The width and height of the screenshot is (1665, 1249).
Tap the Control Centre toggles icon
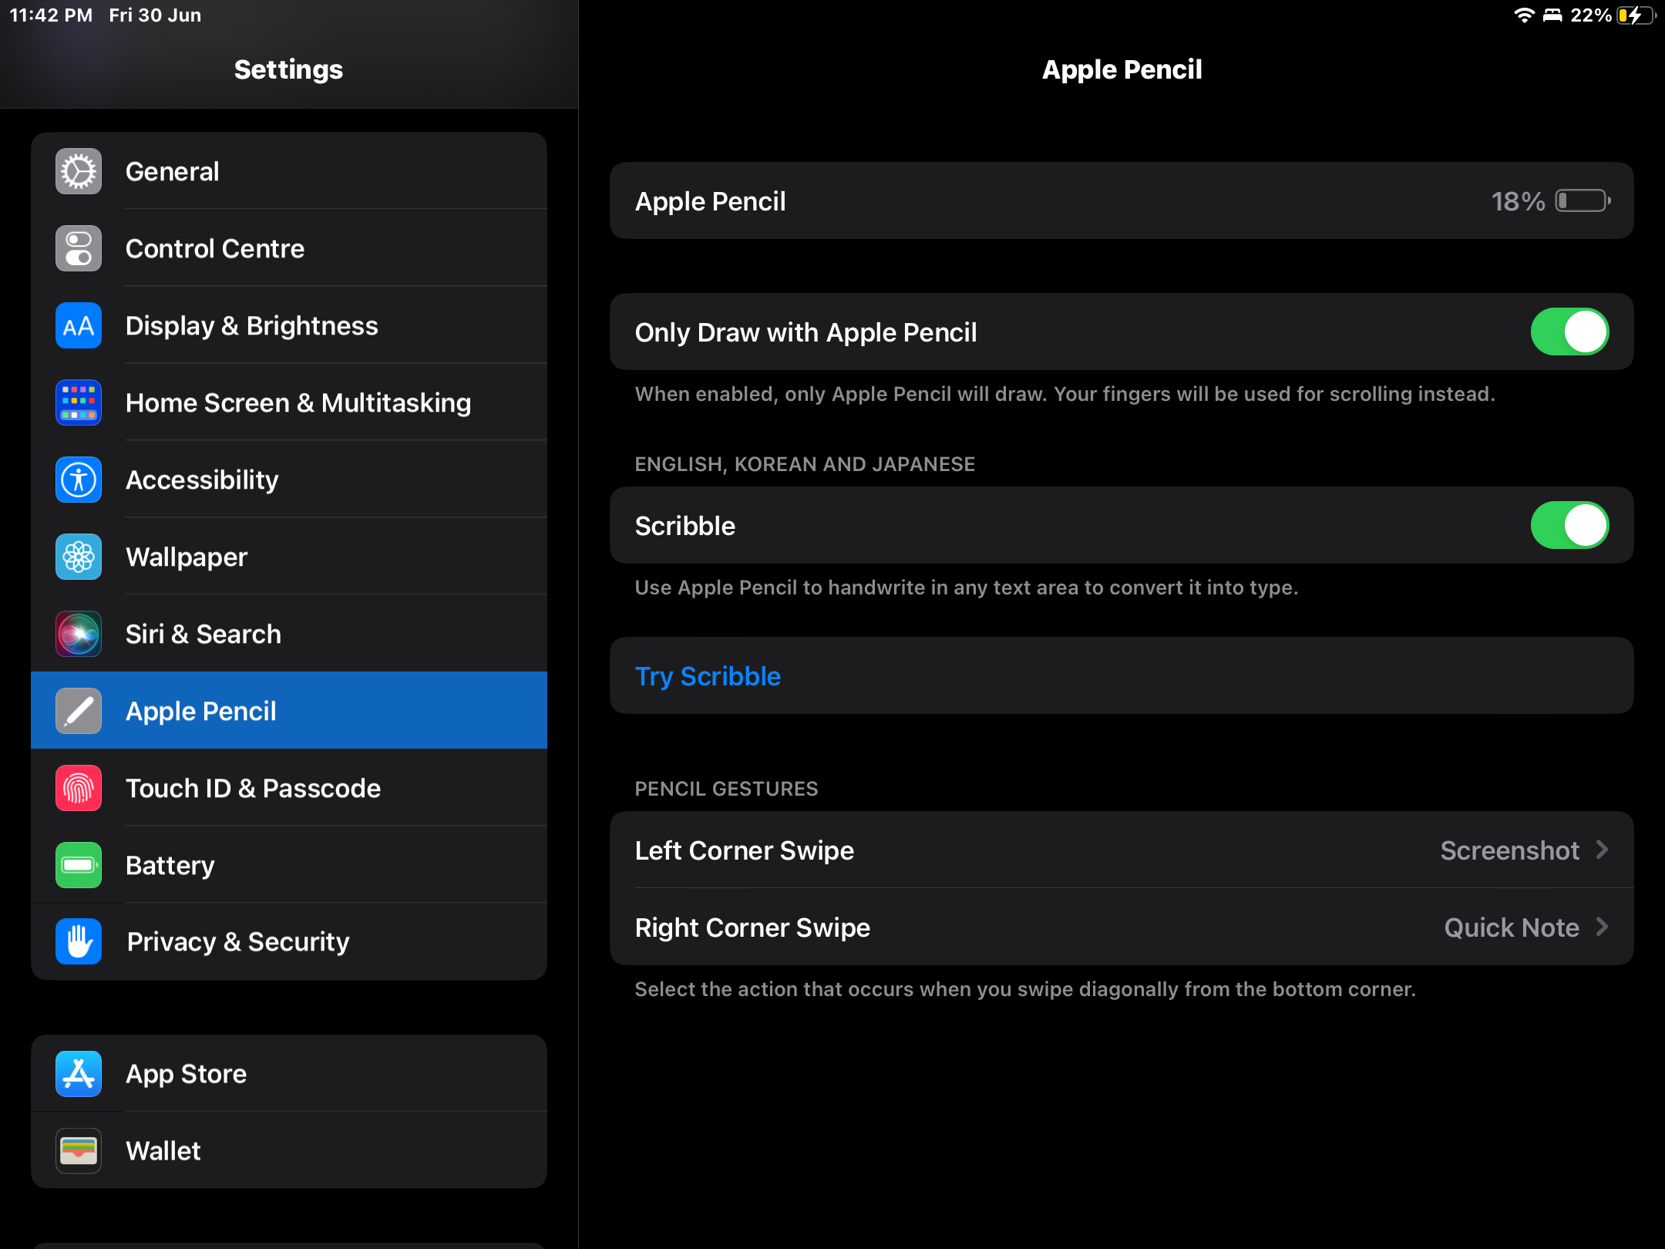[79, 248]
